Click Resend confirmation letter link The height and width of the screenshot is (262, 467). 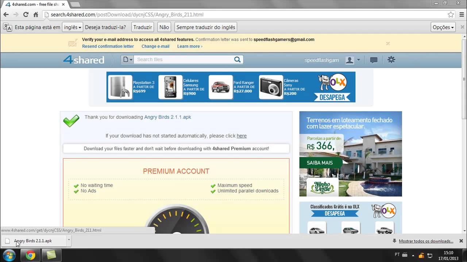tap(108, 46)
